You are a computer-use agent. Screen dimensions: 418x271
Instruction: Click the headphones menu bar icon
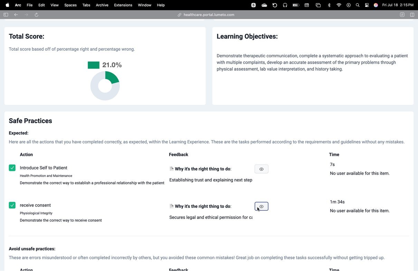[285, 5]
